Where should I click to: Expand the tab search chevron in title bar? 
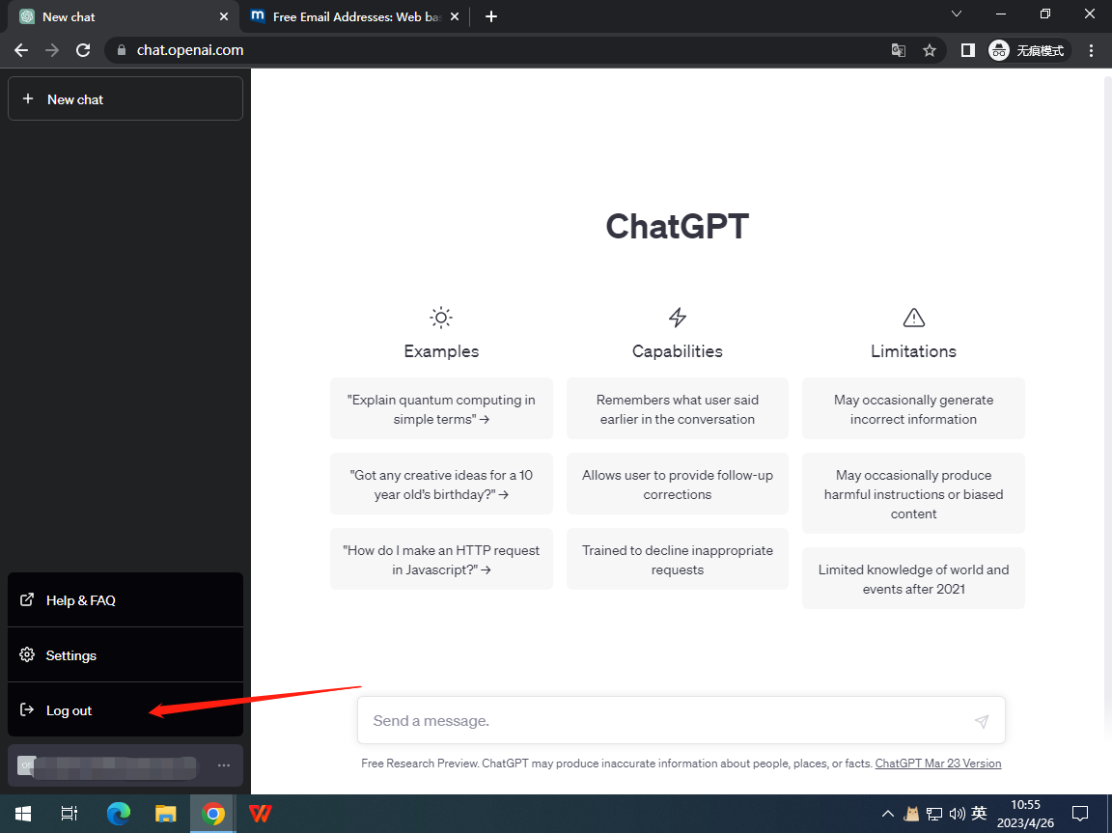point(957,14)
